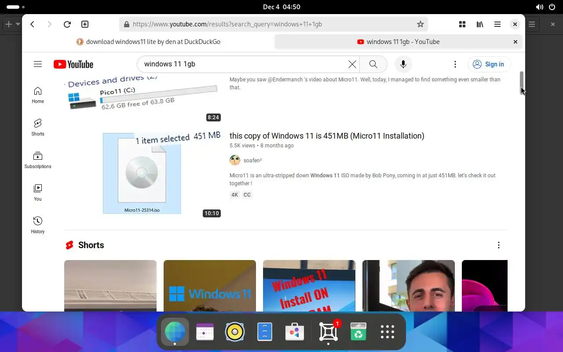The height and width of the screenshot is (352, 563).
Task: Click the 4K badge
Action: pyautogui.click(x=235, y=195)
